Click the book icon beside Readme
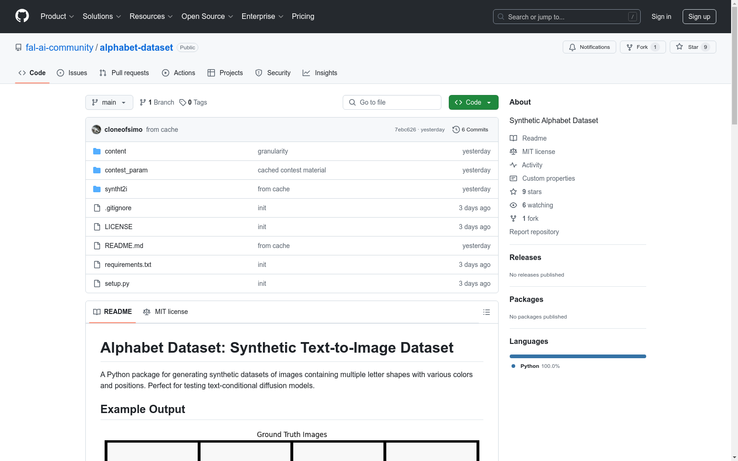738x461 pixels. [513, 138]
